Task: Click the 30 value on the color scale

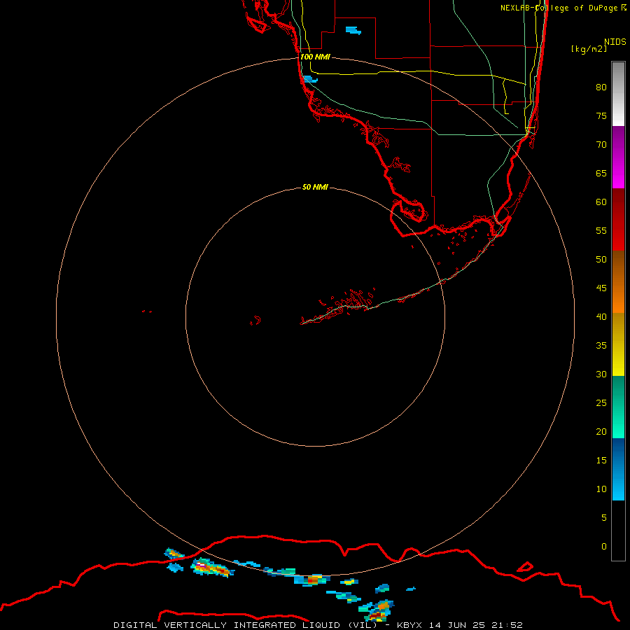Action: (x=601, y=374)
